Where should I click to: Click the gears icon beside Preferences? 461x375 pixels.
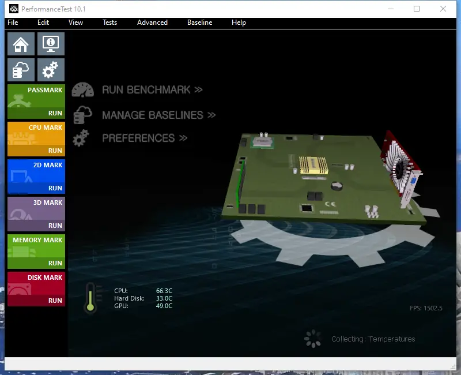[81, 138]
